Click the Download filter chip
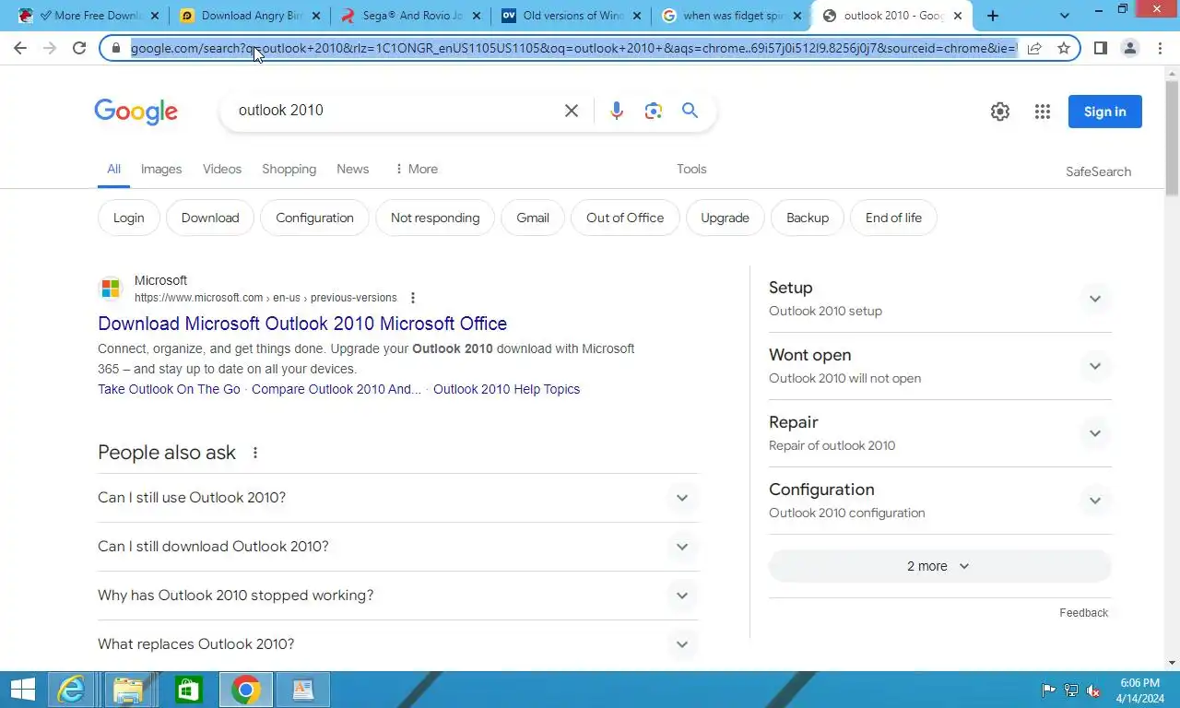The image size is (1180, 708). pos(210,218)
